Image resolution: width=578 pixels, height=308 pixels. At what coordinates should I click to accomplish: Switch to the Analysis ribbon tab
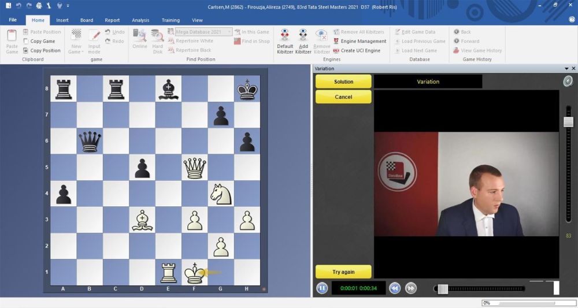[140, 20]
